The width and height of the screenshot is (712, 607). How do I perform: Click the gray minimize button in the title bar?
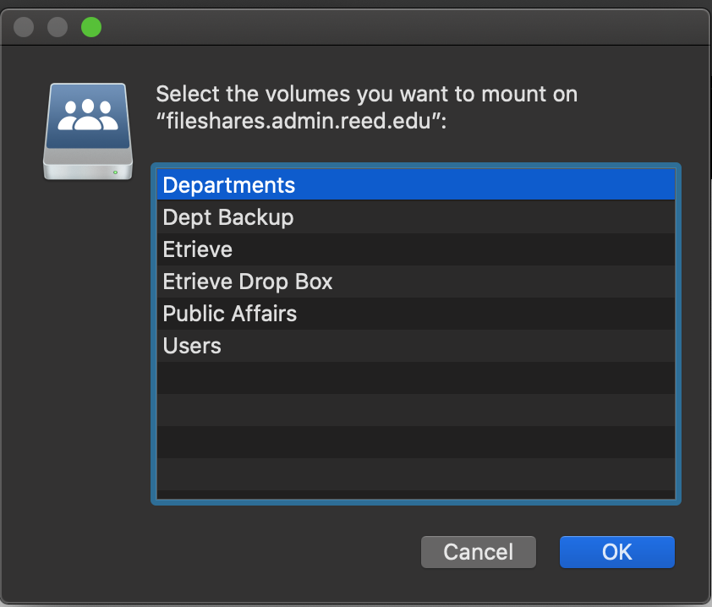coord(58,27)
